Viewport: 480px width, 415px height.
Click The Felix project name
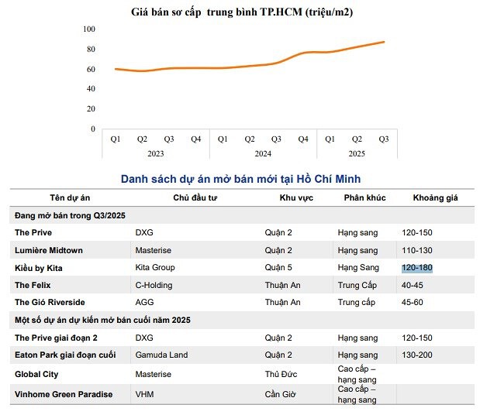33,285
